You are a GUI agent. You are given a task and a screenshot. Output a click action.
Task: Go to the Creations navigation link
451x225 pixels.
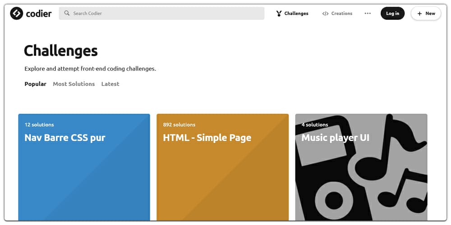pyautogui.click(x=341, y=13)
